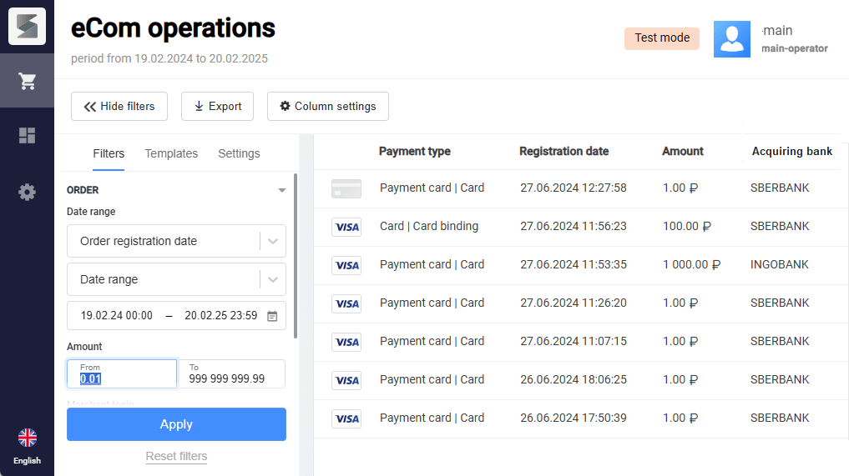Click the Hide filters button

119,107
